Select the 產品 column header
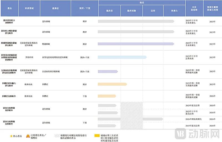This screenshot has height=142, width=222. click(x=9, y=8)
